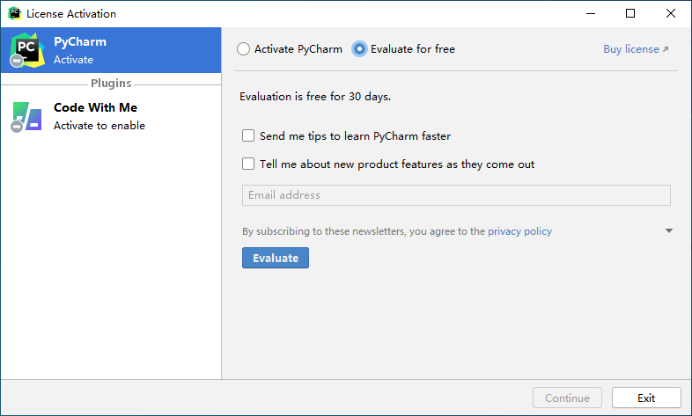Focus the Email address input field
The height and width of the screenshot is (416, 692).
tap(456, 195)
